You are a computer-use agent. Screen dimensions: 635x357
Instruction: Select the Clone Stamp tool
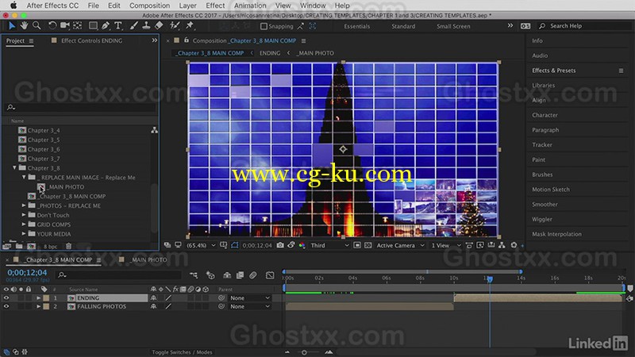pos(146,26)
